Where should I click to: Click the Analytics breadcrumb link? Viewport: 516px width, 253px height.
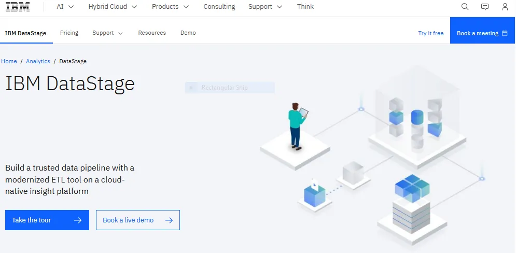click(x=38, y=61)
